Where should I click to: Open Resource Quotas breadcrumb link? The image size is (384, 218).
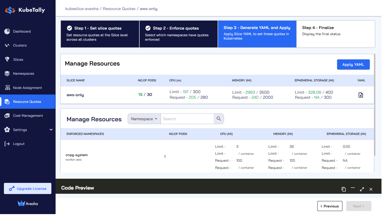[x=119, y=9]
